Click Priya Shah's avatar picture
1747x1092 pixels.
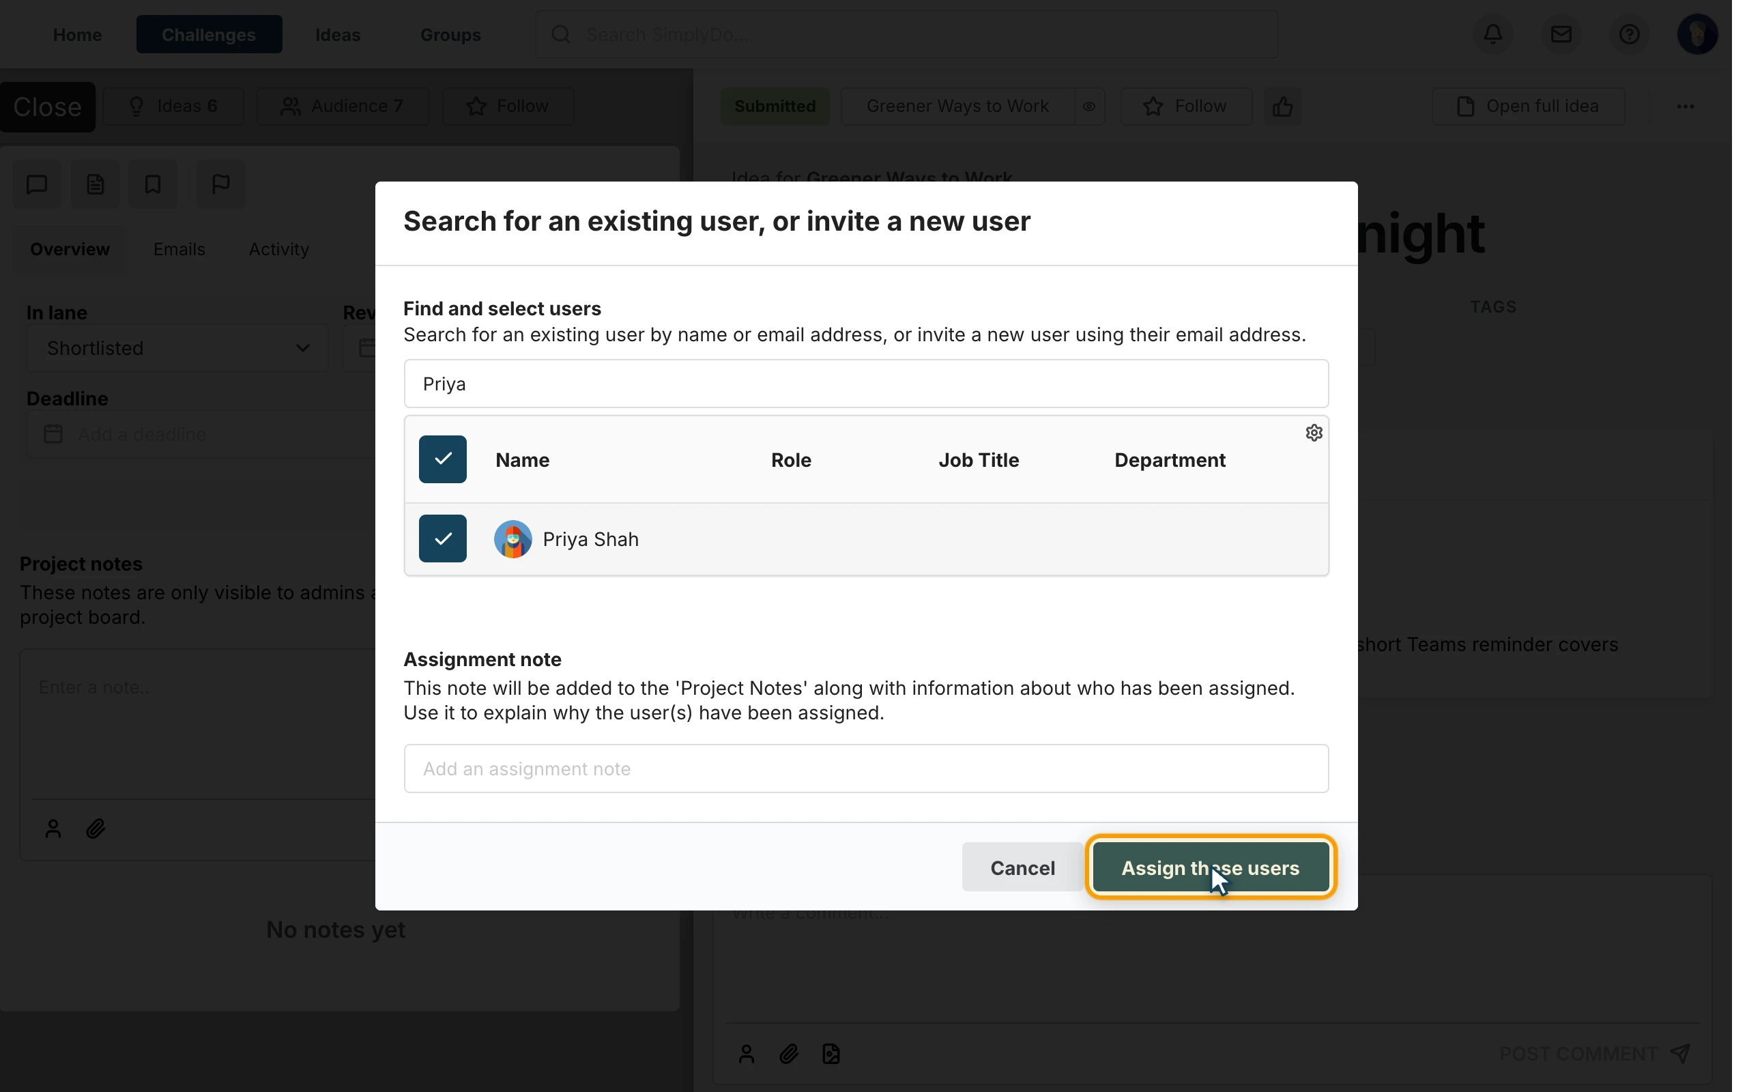[512, 538]
